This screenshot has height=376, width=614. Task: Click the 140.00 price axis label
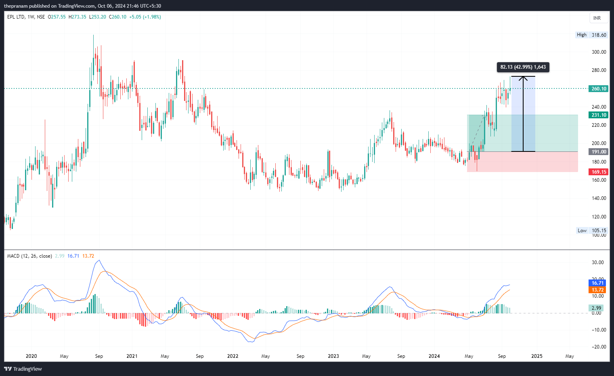pyautogui.click(x=599, y=198)
